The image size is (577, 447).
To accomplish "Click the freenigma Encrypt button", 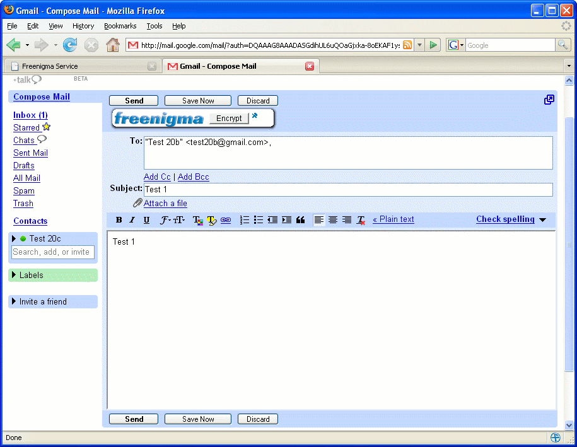I will [229, 118].
